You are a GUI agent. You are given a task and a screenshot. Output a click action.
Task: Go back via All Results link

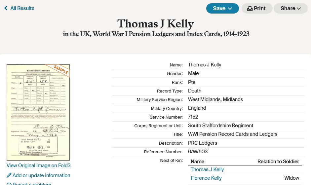(x=22, y=8)
